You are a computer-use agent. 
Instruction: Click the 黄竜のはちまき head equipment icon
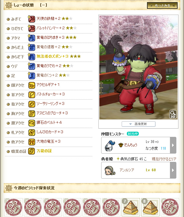(31, 38)
